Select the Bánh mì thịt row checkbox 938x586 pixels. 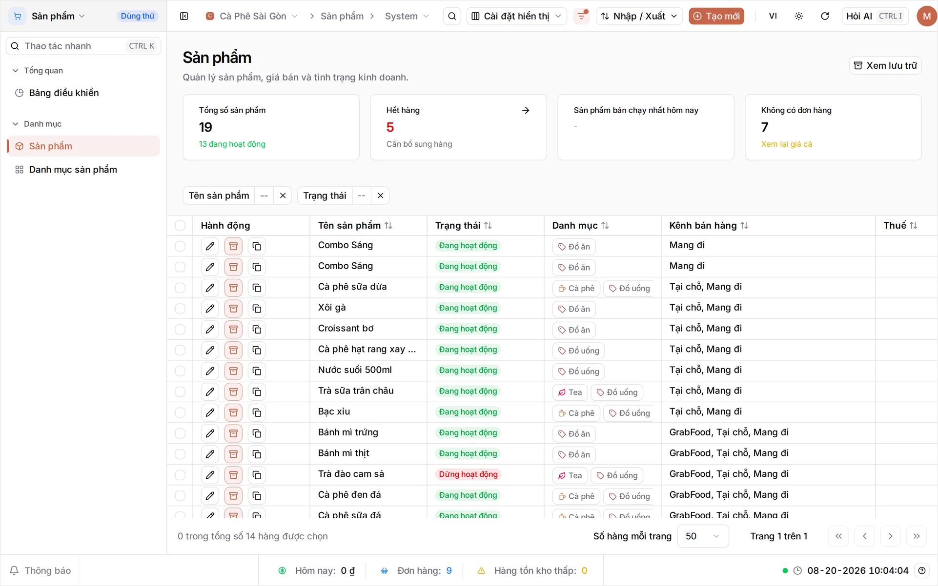coord(180,454)
